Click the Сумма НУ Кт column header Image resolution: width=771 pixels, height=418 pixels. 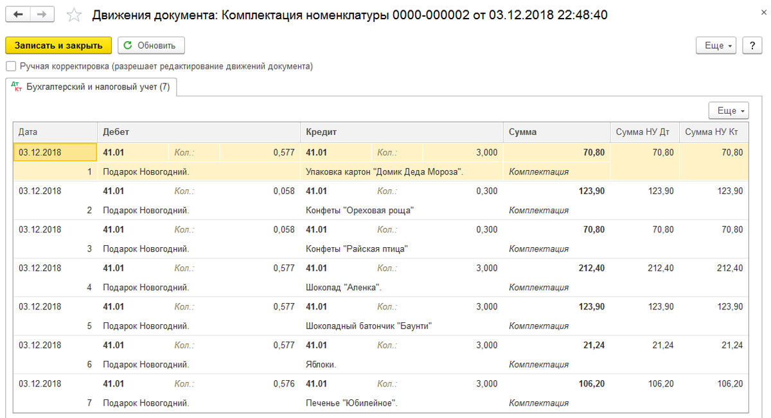pos(713,132)
